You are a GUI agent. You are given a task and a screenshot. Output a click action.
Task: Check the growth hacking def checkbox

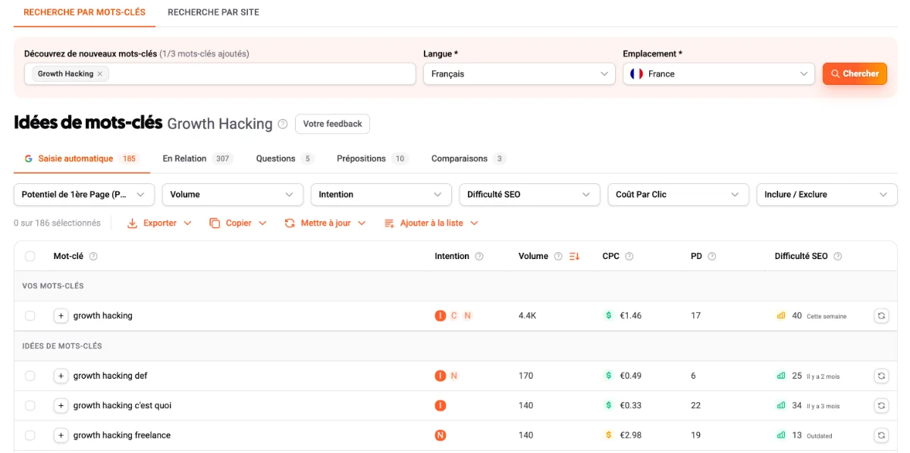[x=30, y=376]
